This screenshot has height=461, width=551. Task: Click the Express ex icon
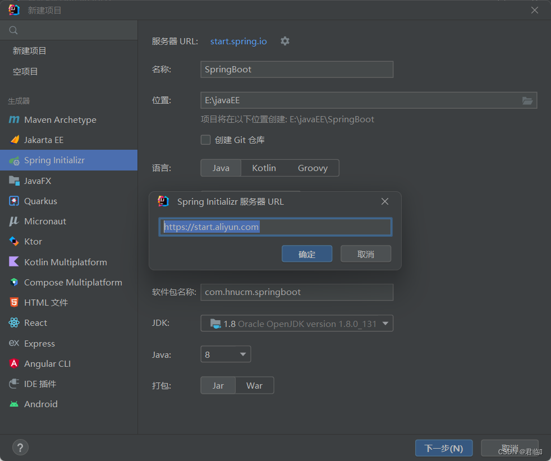14,343
